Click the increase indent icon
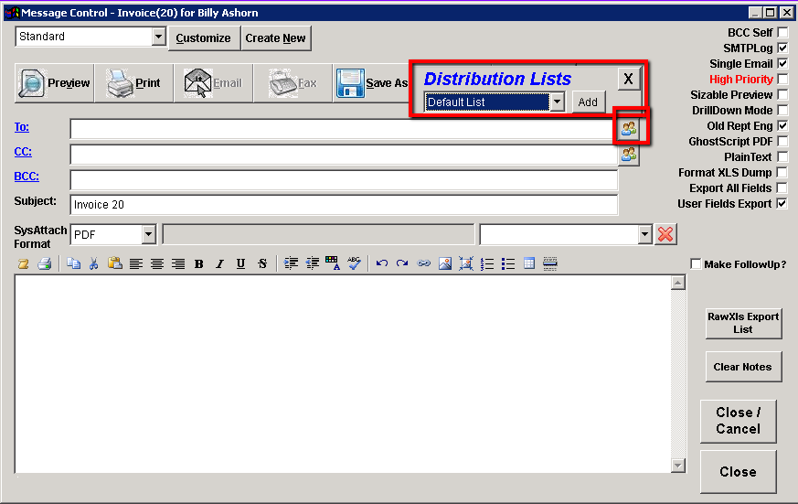798x504 pixels. (291, 263)
